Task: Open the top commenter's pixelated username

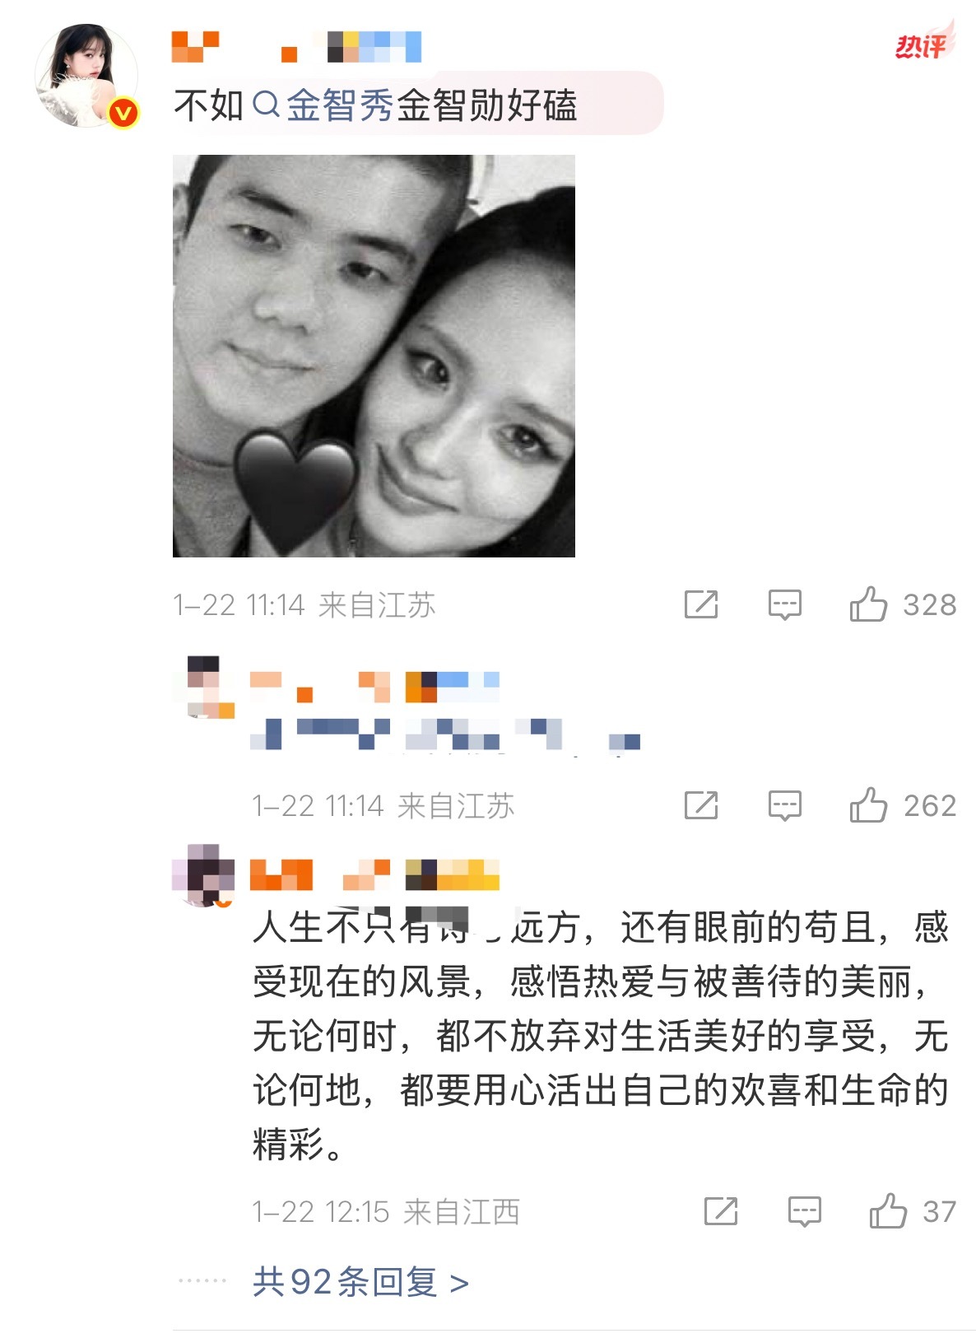Action: (296, 47)
